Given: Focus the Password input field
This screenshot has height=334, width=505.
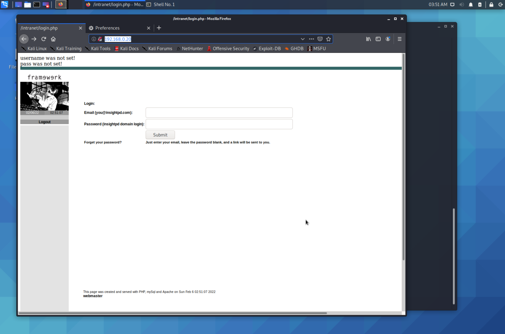Looking at the screenshot, I should (x=219, y=124).
